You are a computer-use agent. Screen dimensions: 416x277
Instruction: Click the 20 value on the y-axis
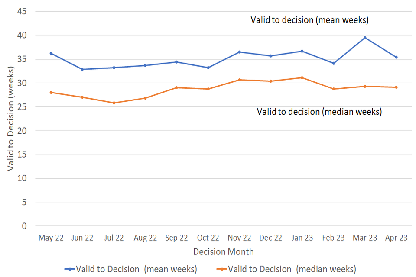(22, 131)
